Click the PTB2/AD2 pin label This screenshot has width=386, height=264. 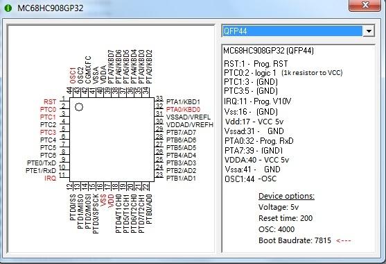click(181, 171)
